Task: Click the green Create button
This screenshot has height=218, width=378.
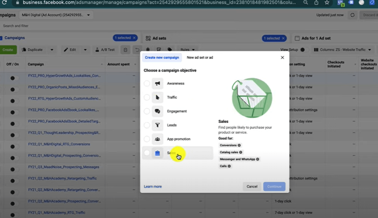Action: [x=8, y=50]
